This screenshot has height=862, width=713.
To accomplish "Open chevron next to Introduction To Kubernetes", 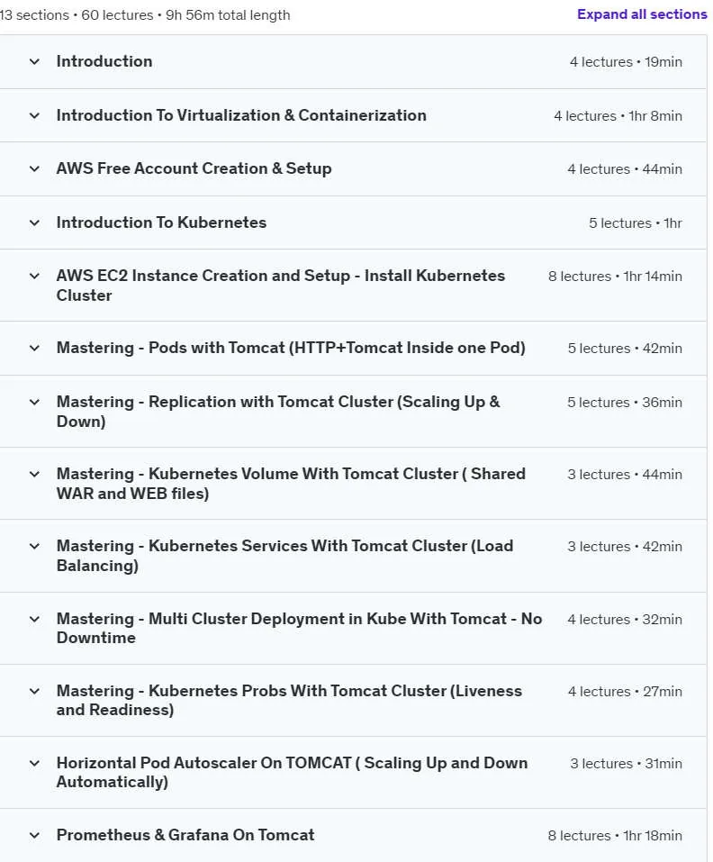I will [34, 222].
